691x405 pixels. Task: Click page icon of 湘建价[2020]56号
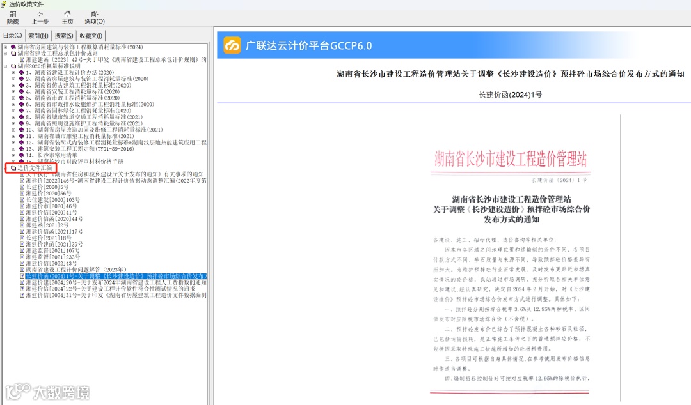[x=22, y=194]
